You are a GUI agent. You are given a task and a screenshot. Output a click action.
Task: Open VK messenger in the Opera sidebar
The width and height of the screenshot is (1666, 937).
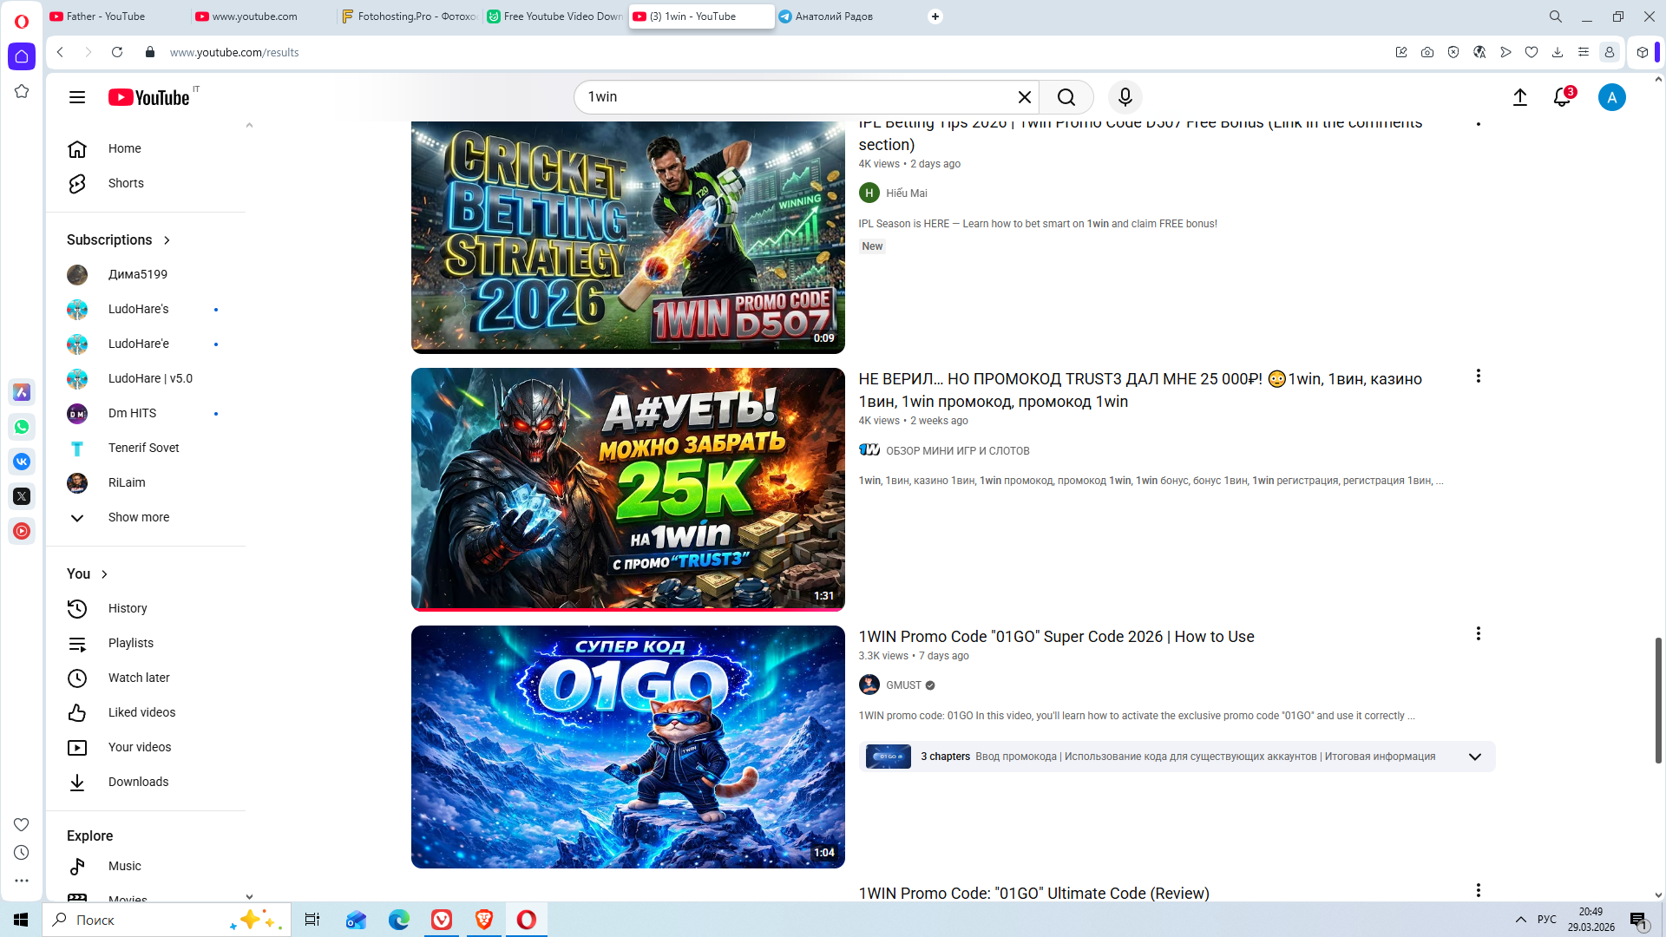click(22, 462)
